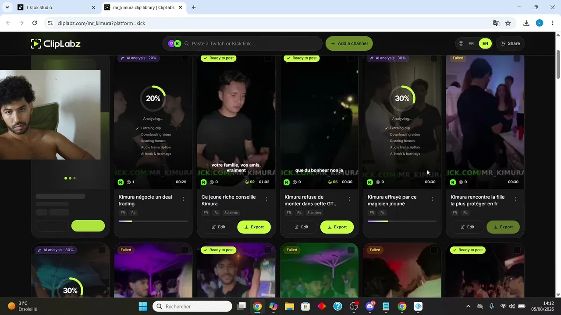Click Kick icon on 'Ce jeune riche conseille' clip
The width and height of the screenshot is (561, 315).
pyautogui.click(x=204, y=182)
